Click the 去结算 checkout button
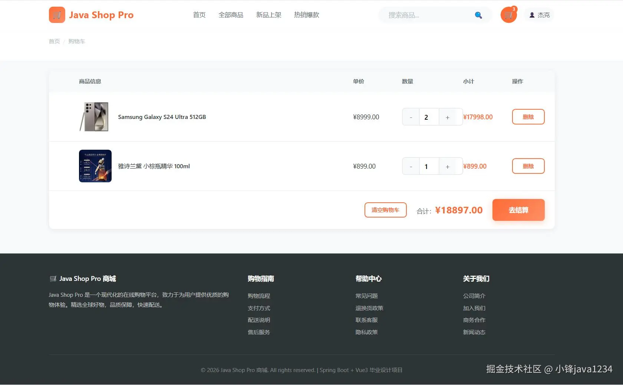623x385 pixels. click(518, 210)
